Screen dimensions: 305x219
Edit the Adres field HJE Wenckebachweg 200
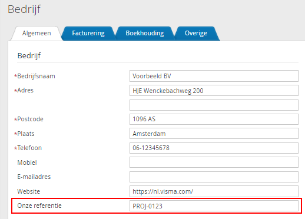214,91
